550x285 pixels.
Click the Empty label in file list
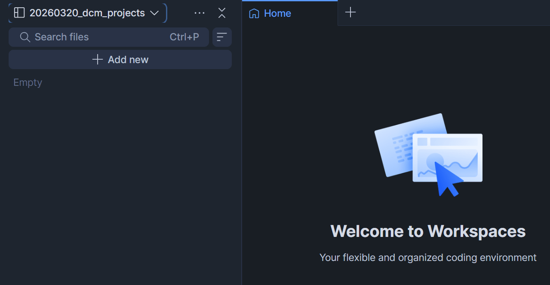pos(28,82)
